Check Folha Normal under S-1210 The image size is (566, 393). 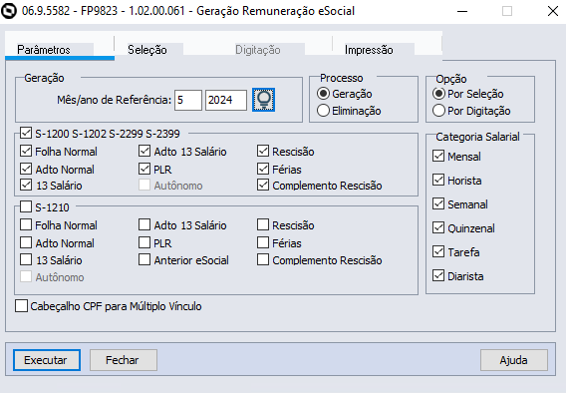point(26,224)
